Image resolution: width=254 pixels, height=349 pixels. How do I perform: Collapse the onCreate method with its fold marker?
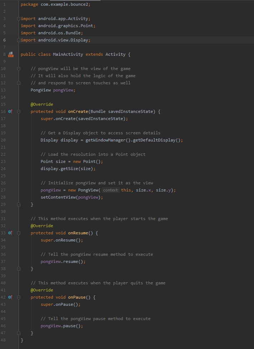pos(19,111)
